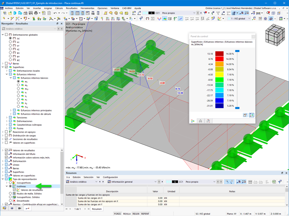Image resolution: width=289 pixels, height=216 pixels.
Task: Click the red 8.76 color swatch
Action: (x=219, y=59)
